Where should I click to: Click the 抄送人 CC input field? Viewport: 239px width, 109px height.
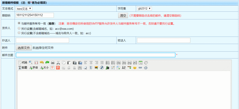(42, 40)
